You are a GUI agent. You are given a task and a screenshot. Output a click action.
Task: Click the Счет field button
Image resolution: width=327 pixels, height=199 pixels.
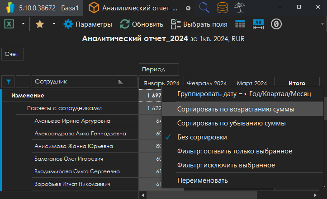(12, 54)
